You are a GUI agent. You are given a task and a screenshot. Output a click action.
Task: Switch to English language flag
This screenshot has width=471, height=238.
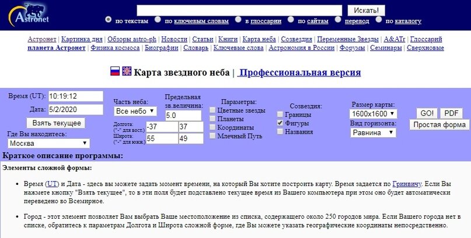127,71
